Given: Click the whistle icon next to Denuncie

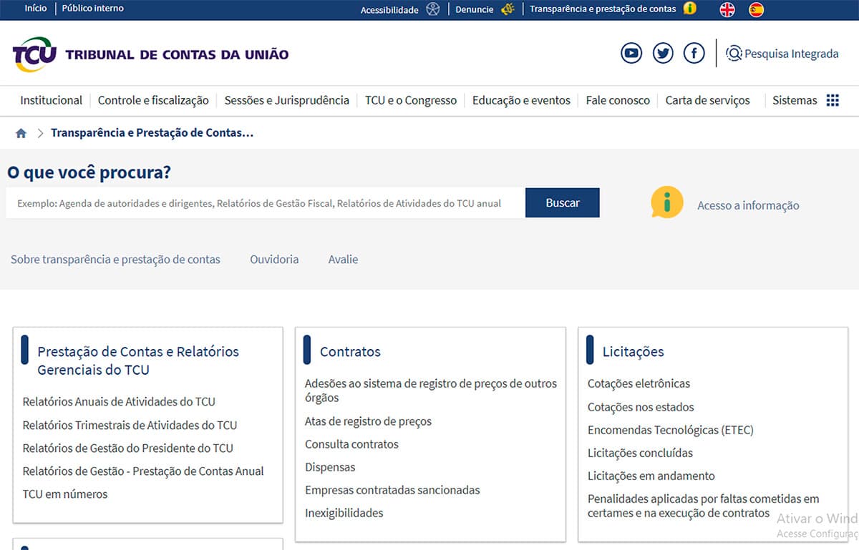Looking at the screenshot, I should coord(507,9).
